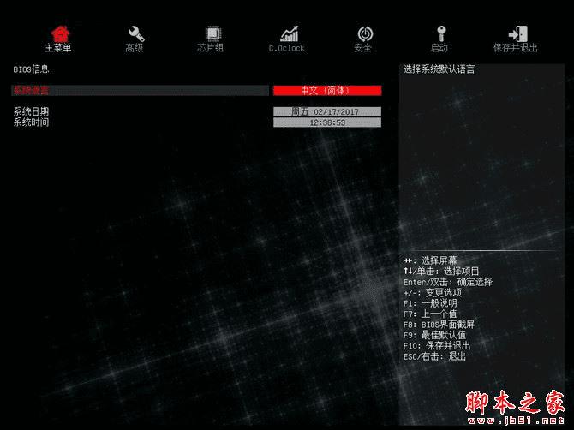
Task: Select the Chipset chip icon
Action: tap(212, 33)
